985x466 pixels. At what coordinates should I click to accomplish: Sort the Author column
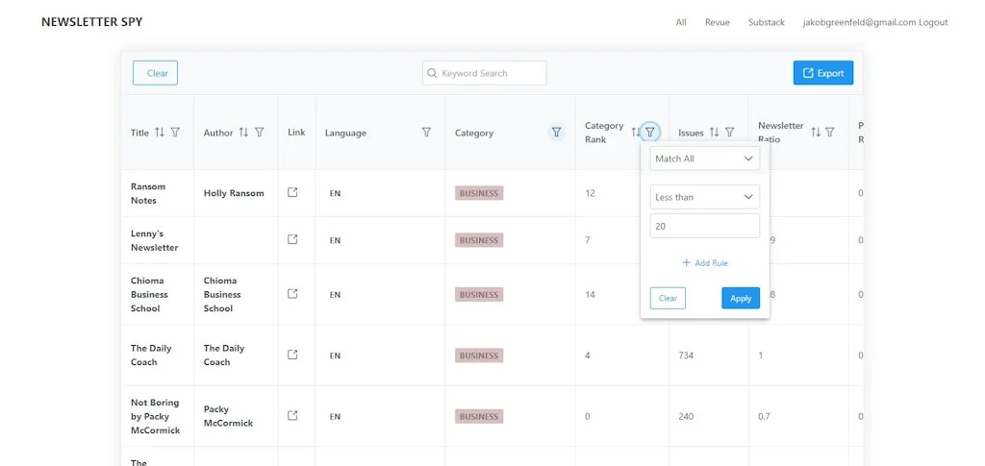tap(243, 133)
